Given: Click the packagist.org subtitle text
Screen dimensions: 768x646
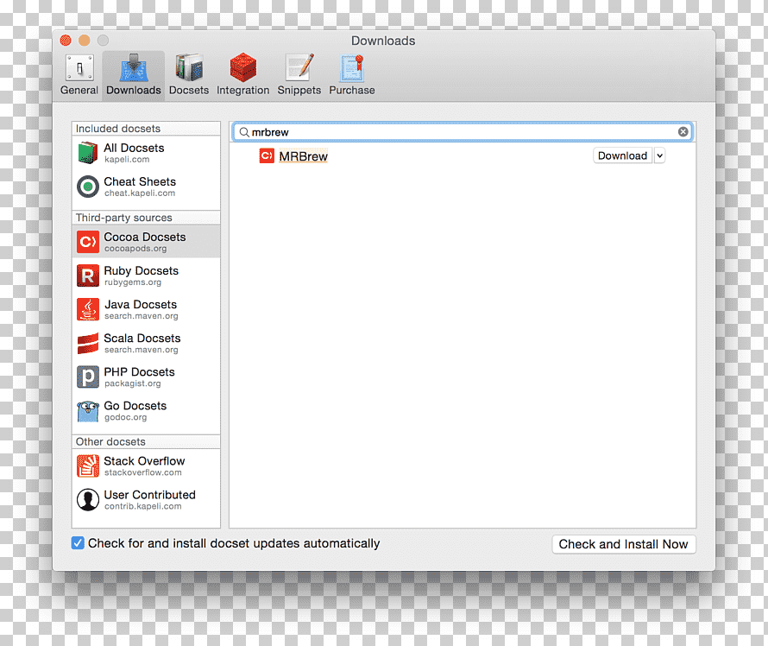Looking at the screenshot, I should pyautogui.click(x=133, y=383).
